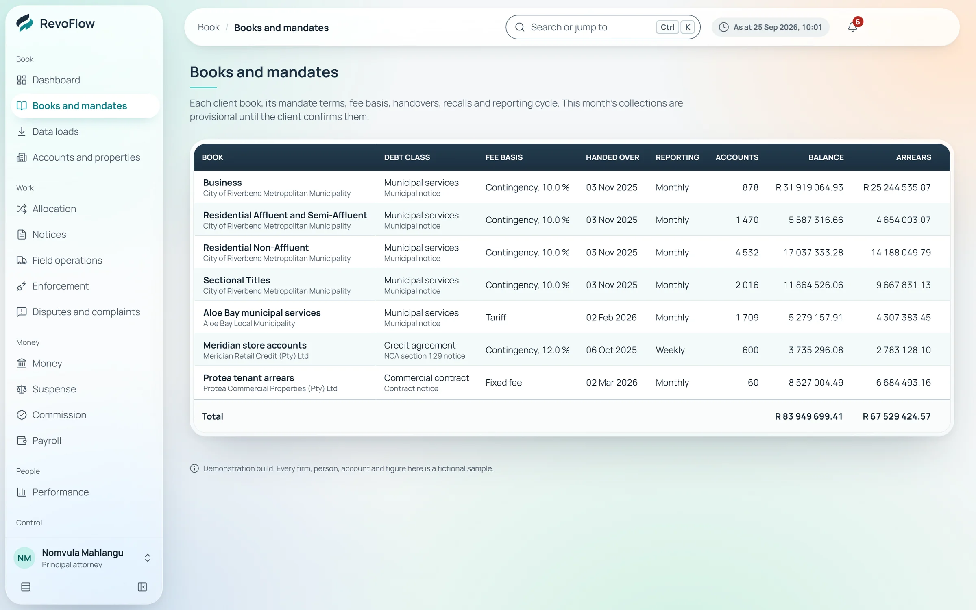976x610 pixels.
Task: Select Books and mandates in sidebar
Action: [x=85, y=106]
